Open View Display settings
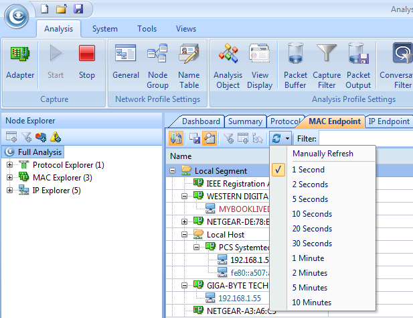Screen dimensions: 413x318 [260, 66]
